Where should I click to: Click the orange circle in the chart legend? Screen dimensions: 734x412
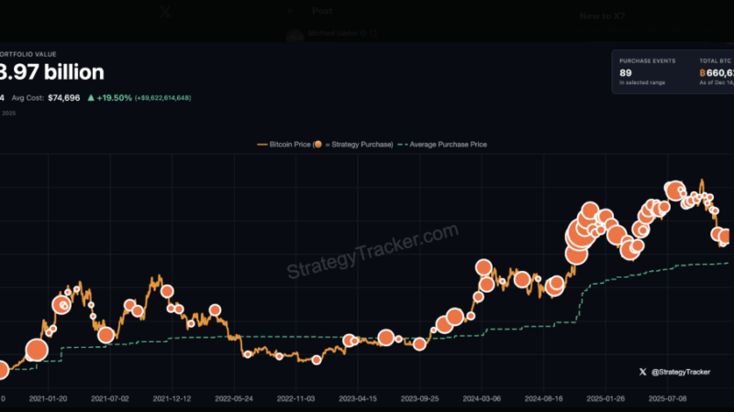[x=317, y=145]
